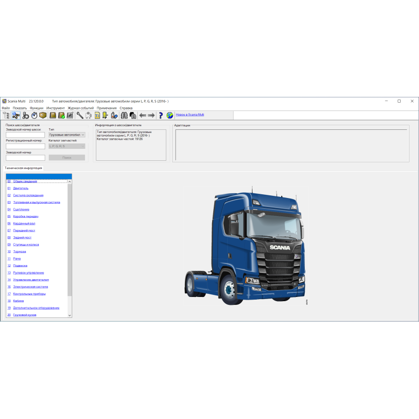Select the wrench tool icon on the toolbar
Viewport: 419px width, 419px height.
79,116
